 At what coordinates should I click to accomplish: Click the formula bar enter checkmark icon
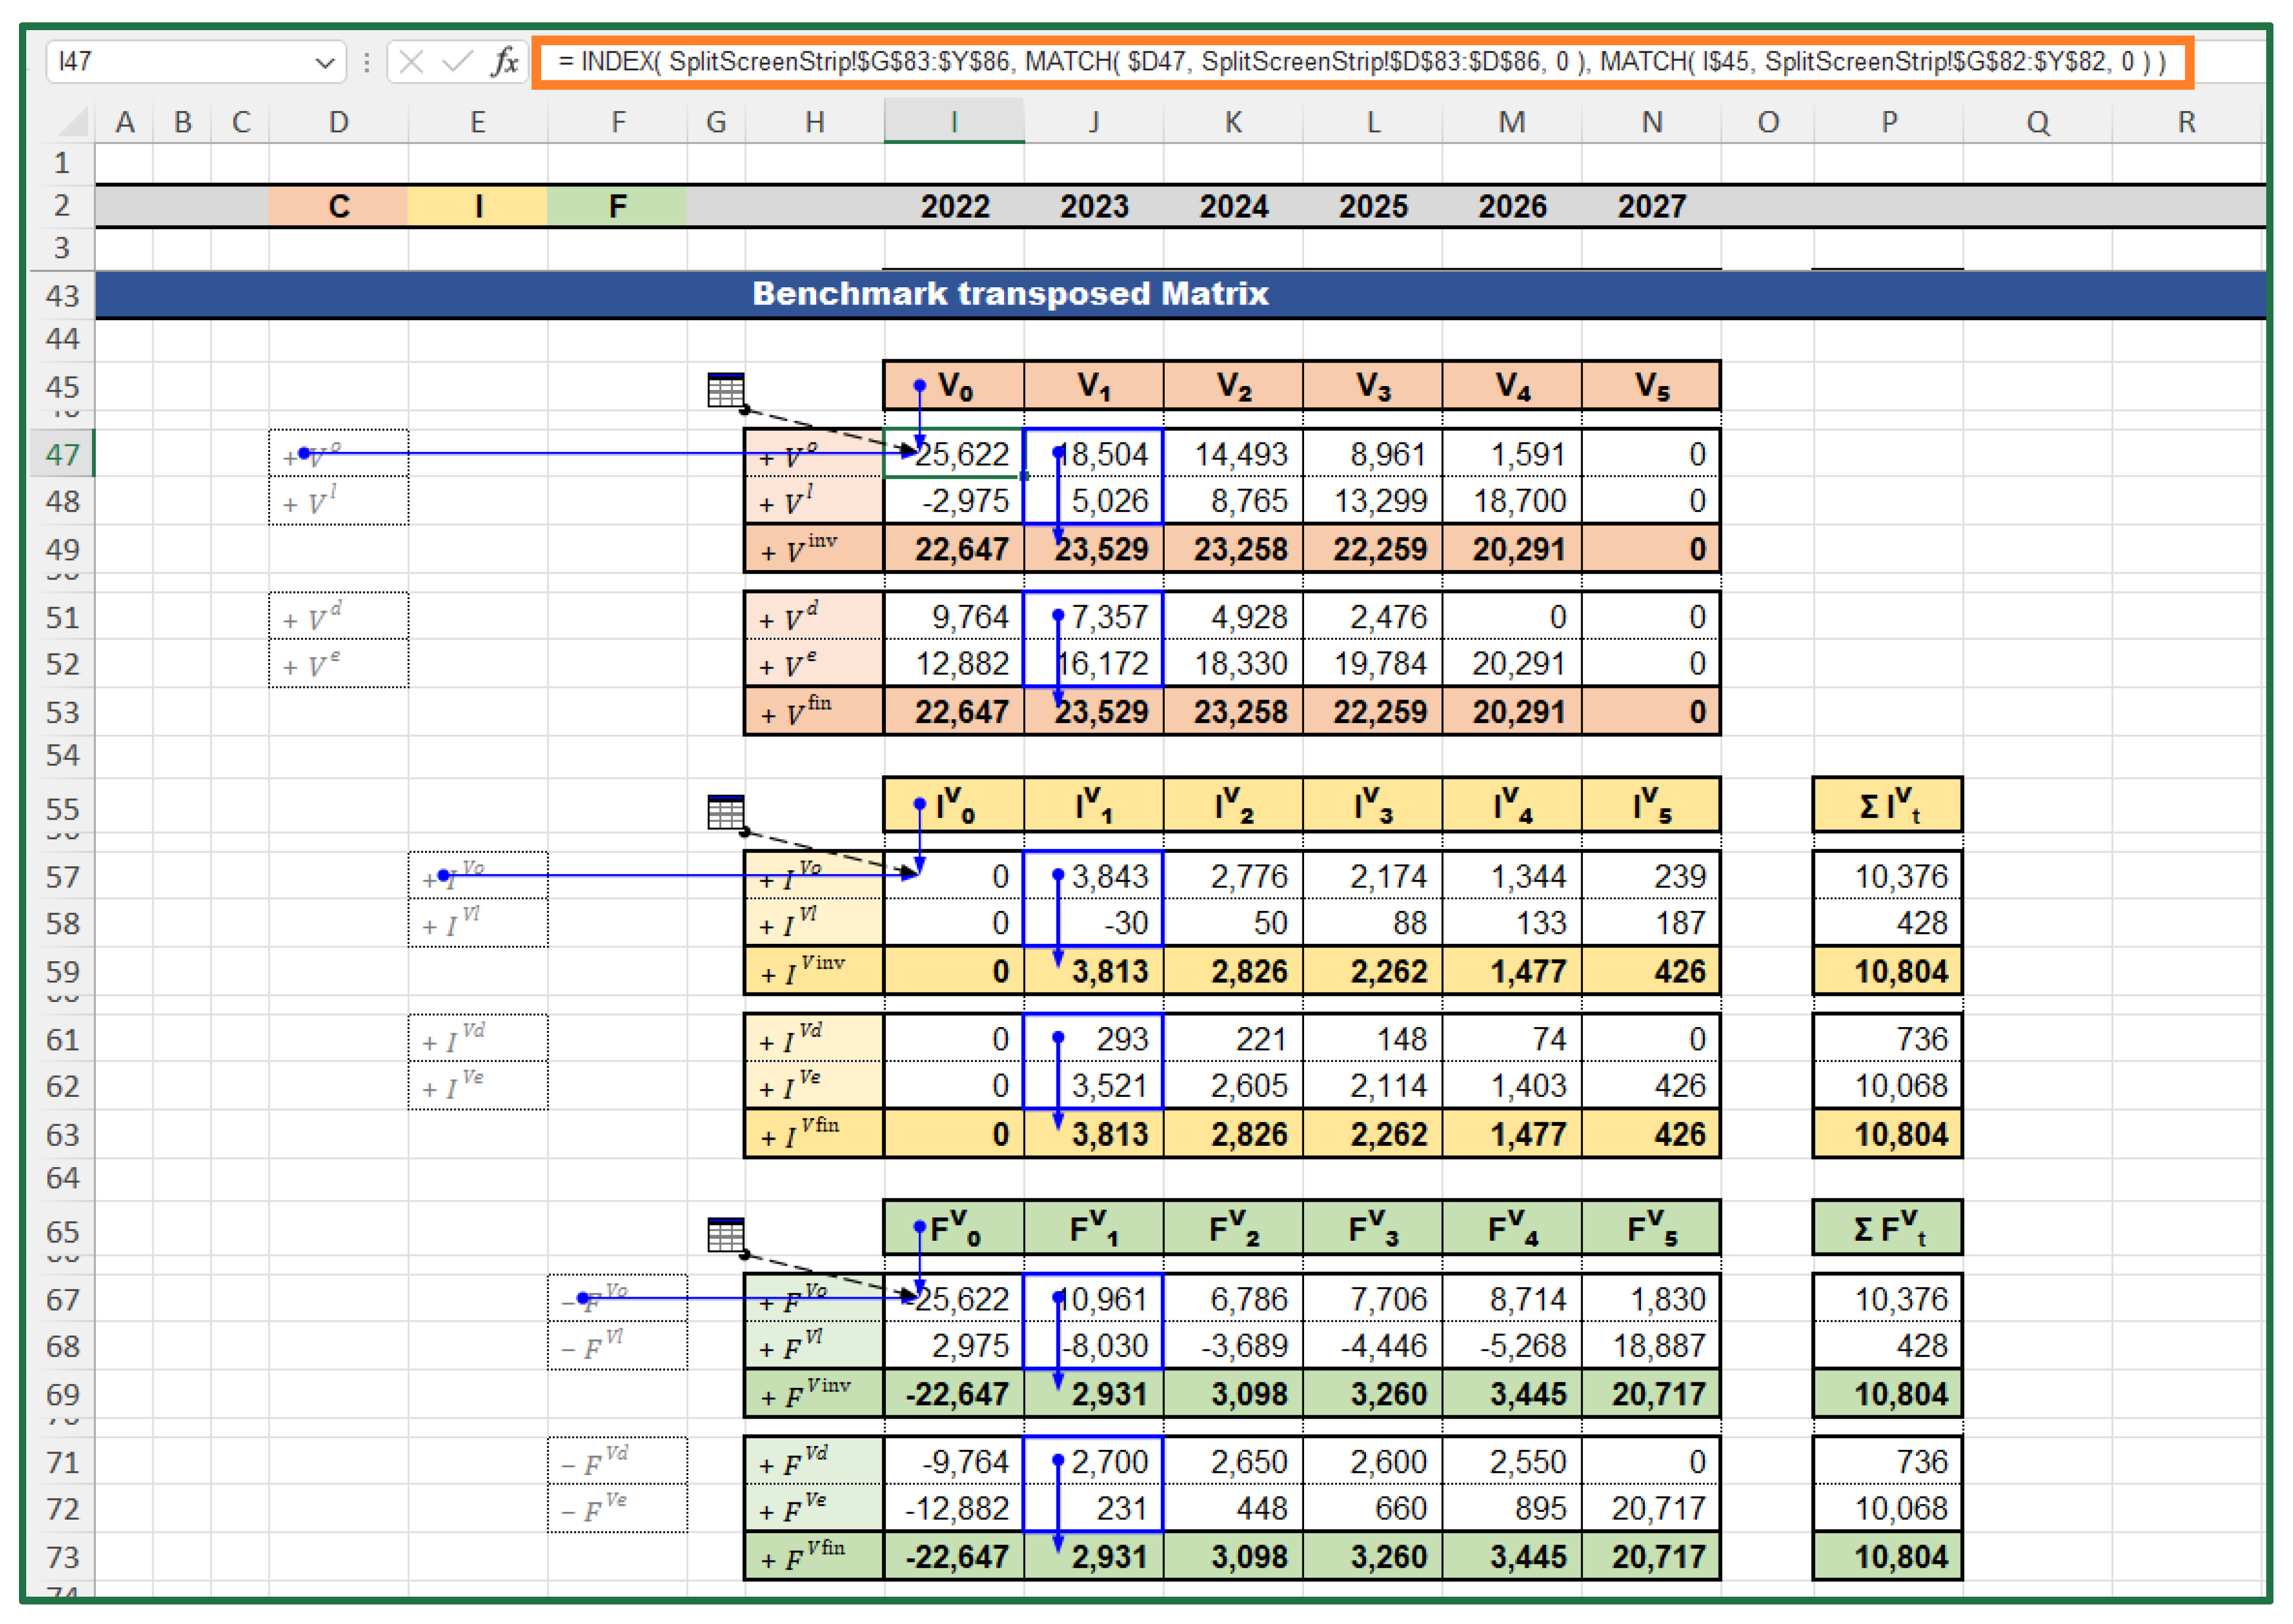coord(457,62)
